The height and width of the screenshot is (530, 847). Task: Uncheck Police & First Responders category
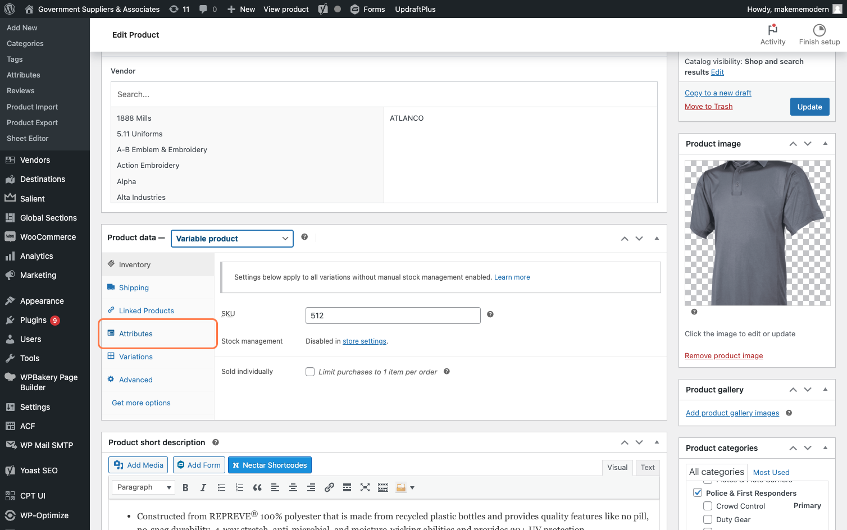click(698, 492)
